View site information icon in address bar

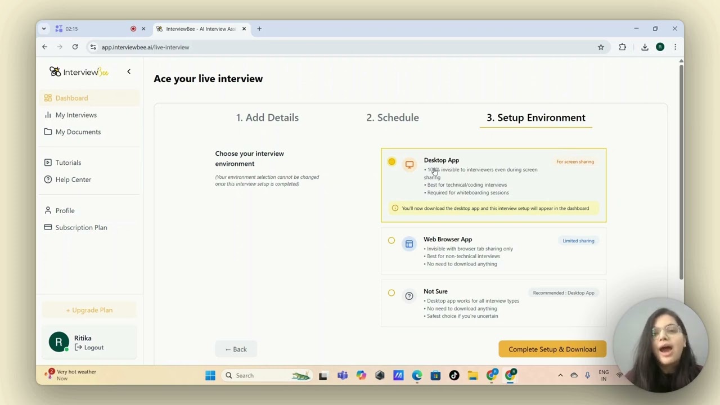click(x=93, y=47)
